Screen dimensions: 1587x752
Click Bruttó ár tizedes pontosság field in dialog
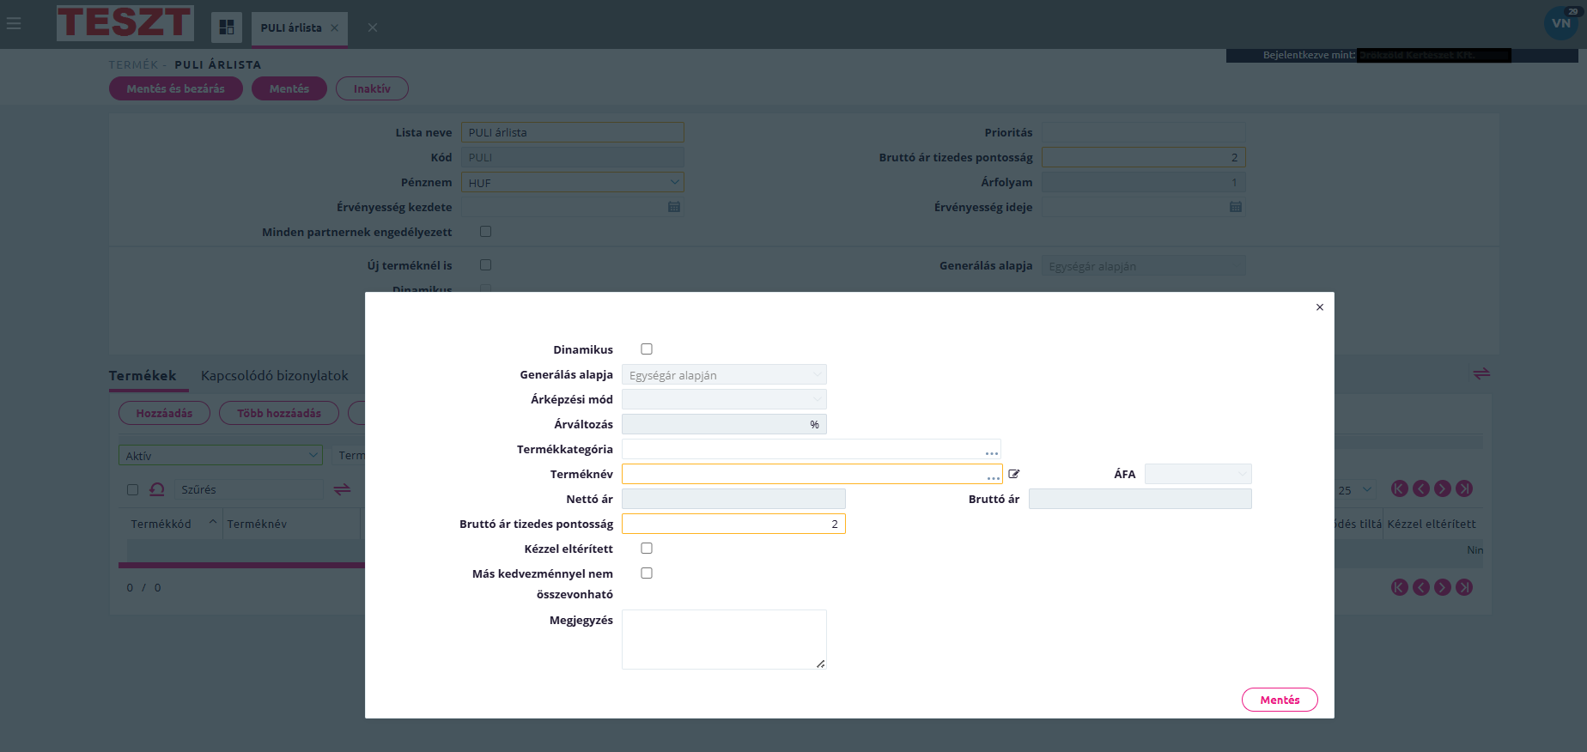pos(733,524)
